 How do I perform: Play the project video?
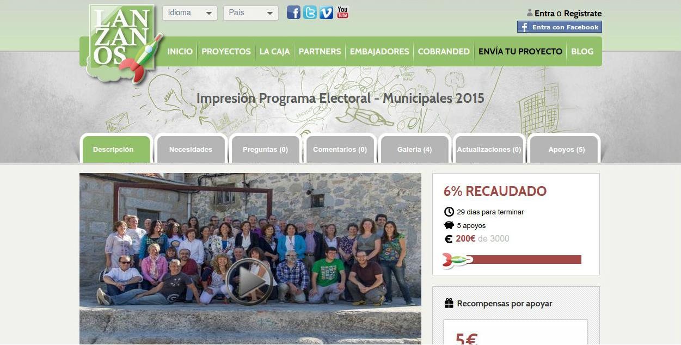tap(249, 281)
